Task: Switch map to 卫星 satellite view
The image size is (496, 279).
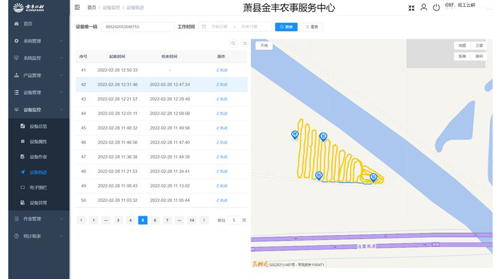Action: (479, 45)
